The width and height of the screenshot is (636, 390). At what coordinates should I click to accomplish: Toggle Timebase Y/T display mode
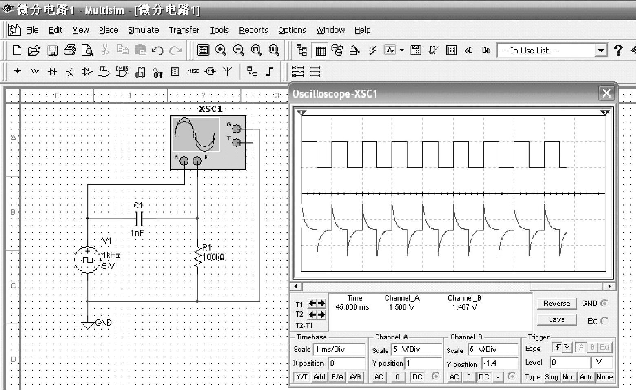click(301, 377)
